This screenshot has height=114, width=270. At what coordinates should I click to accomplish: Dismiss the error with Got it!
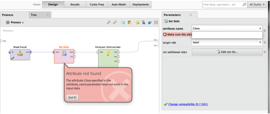(x=72, y=97)
